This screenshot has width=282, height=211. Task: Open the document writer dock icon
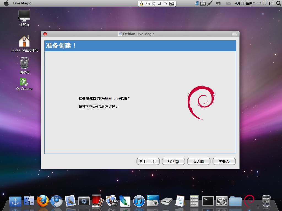coord(180,201)
